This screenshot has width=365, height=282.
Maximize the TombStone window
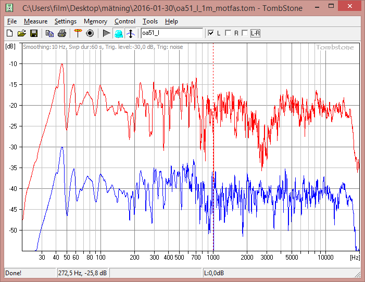click(331, 6)
